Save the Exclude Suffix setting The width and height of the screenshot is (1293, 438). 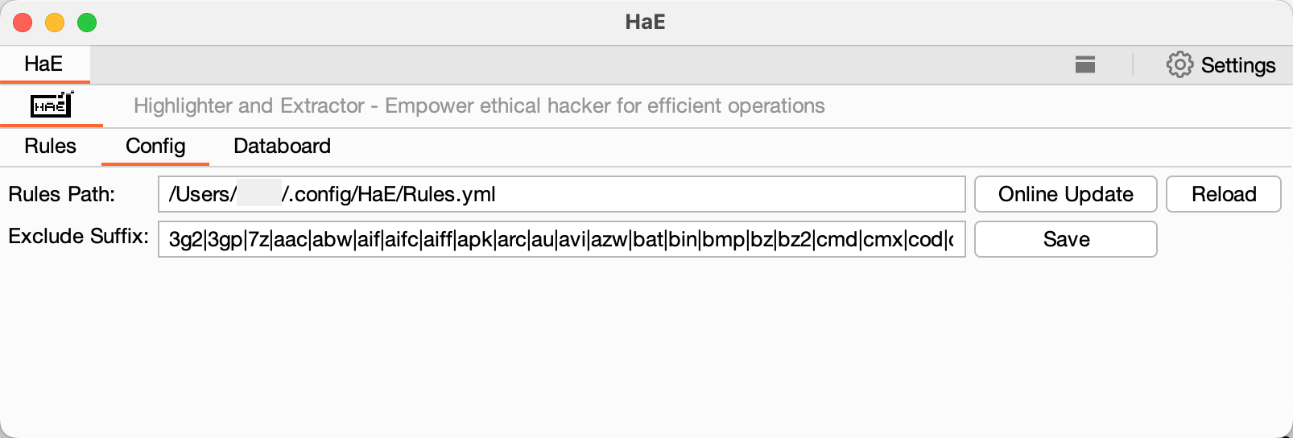(1065, 239)
